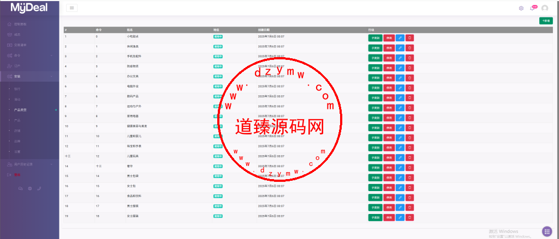This screenshot has width=559, height=239.
Task: Open 子类别 for row 女士包
Action: [x=375, y=187]
